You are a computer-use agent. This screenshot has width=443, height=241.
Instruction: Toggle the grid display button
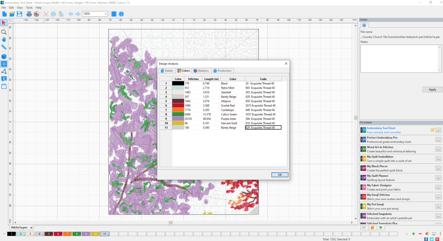[x=4, y=64]
